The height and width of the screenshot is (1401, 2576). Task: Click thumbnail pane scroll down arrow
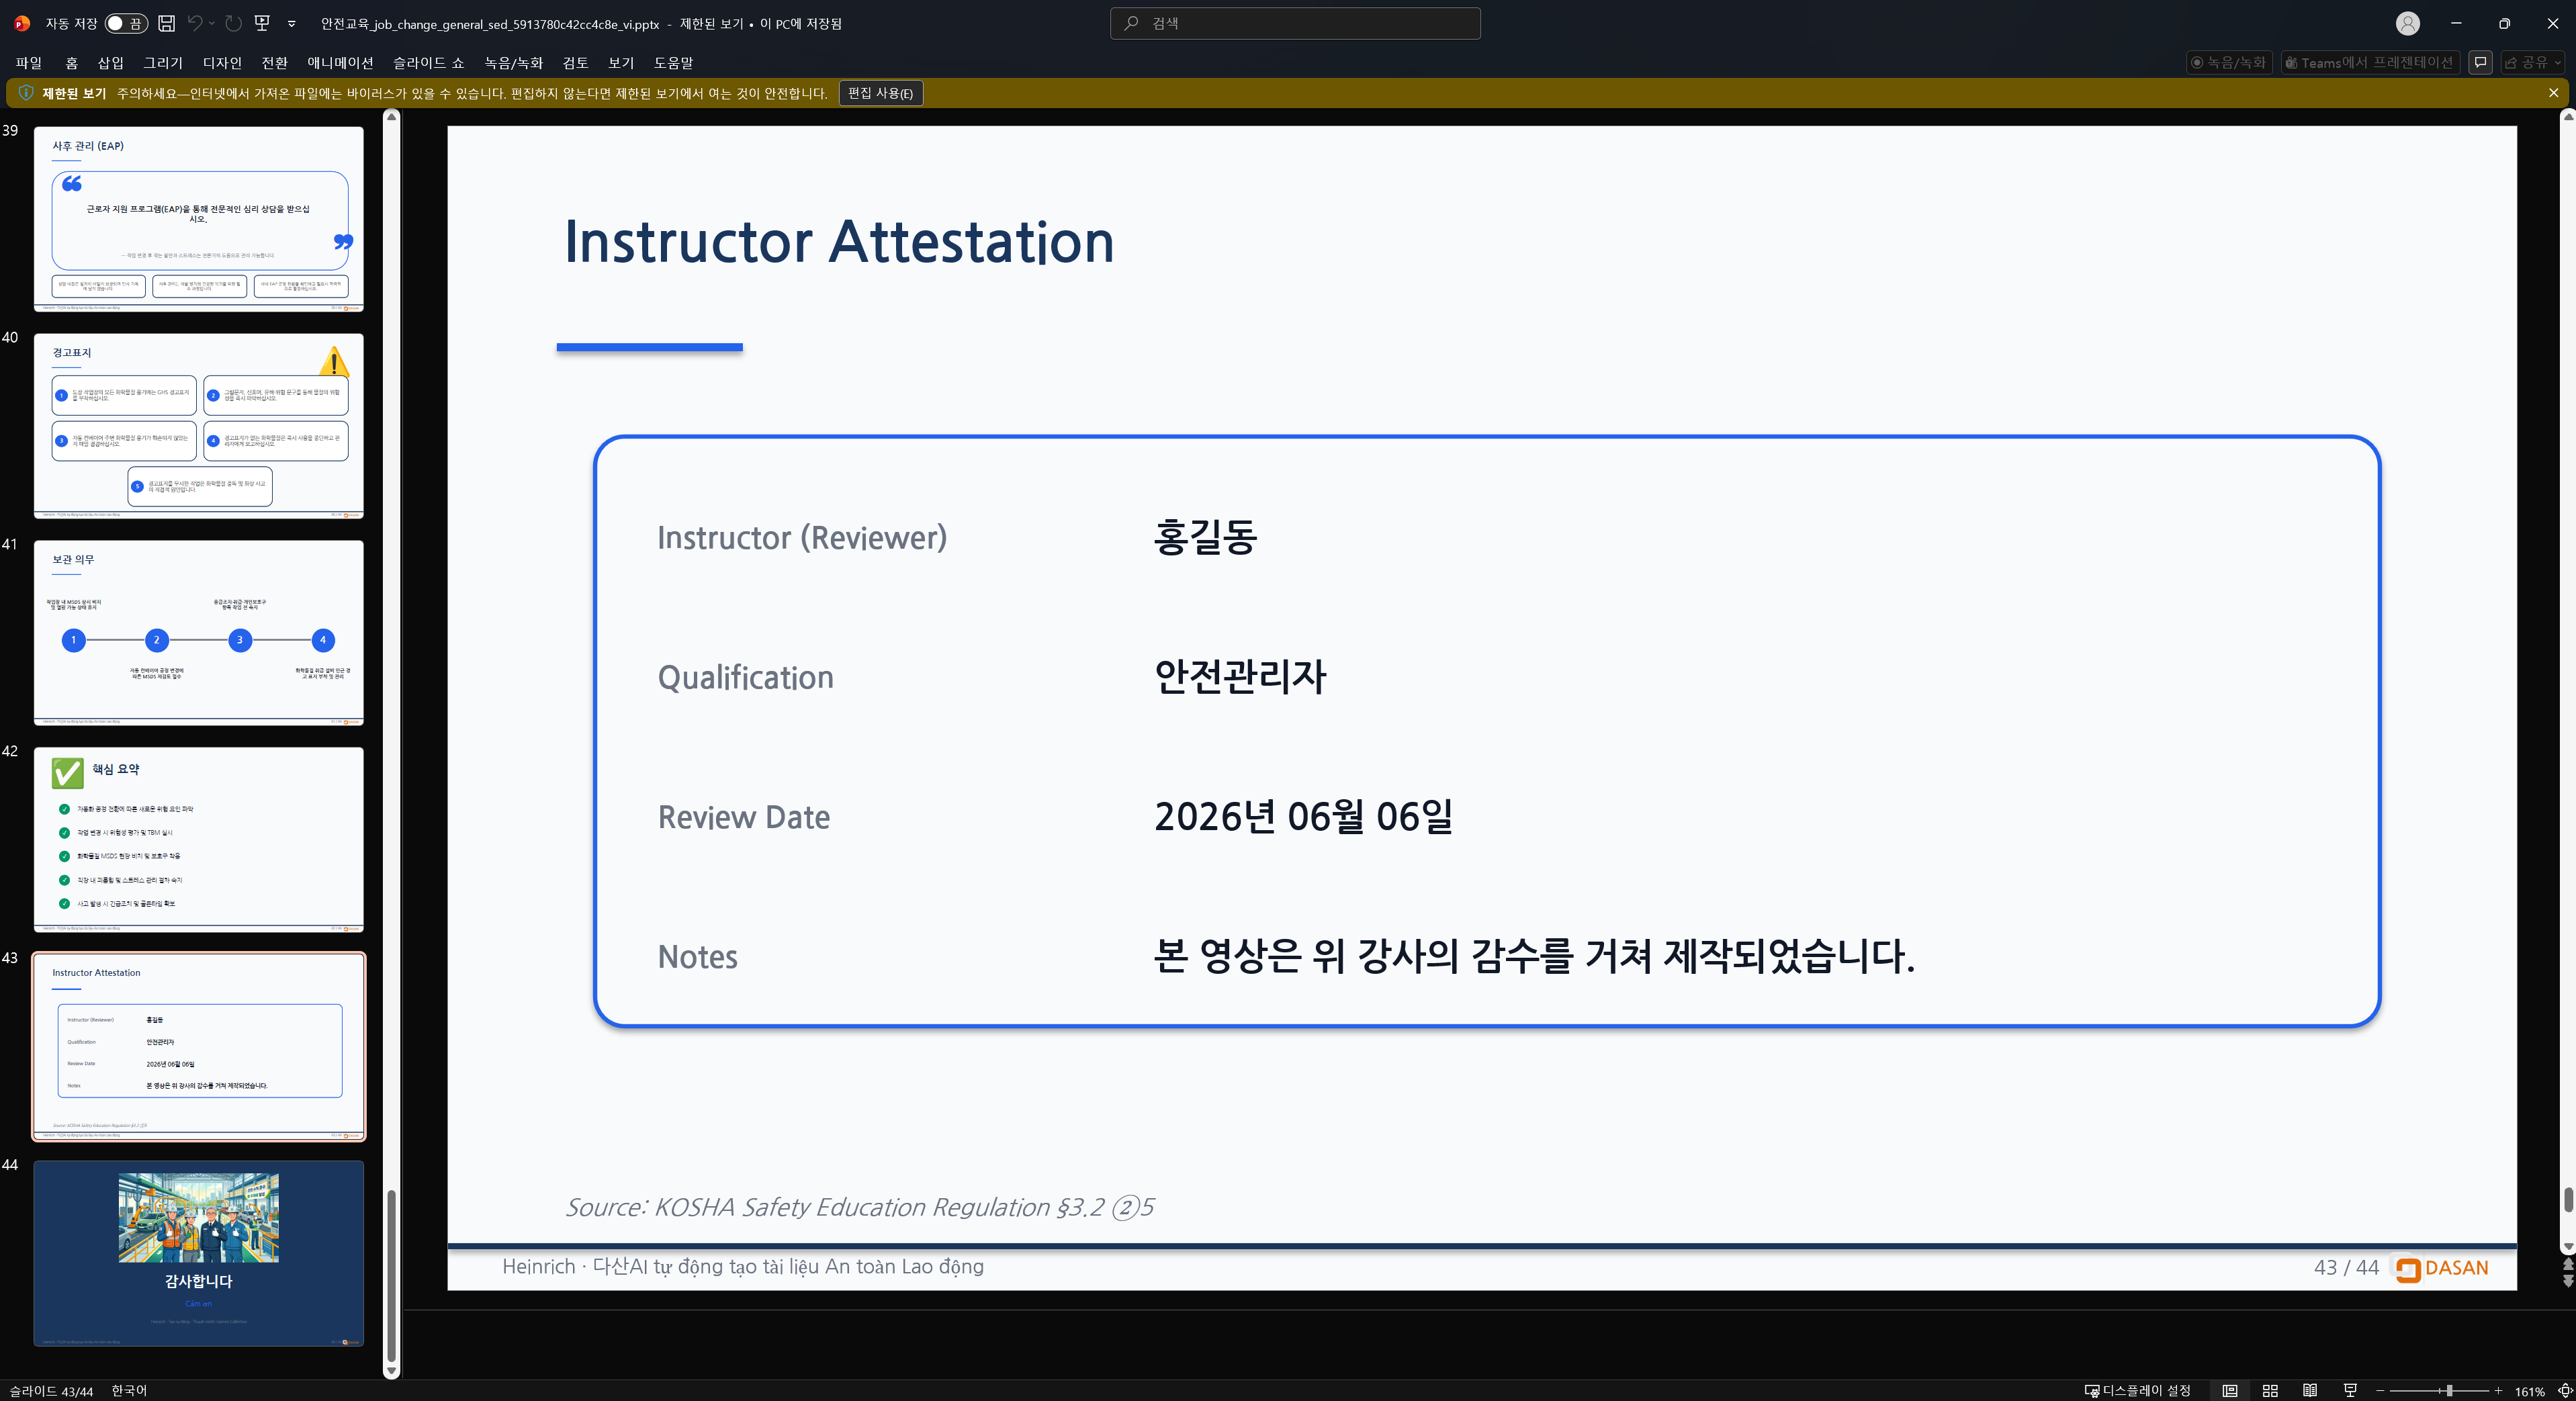click(x=391, y=1371)
